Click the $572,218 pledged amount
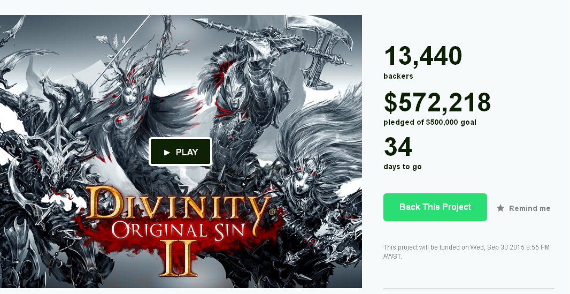 (437, 102)
